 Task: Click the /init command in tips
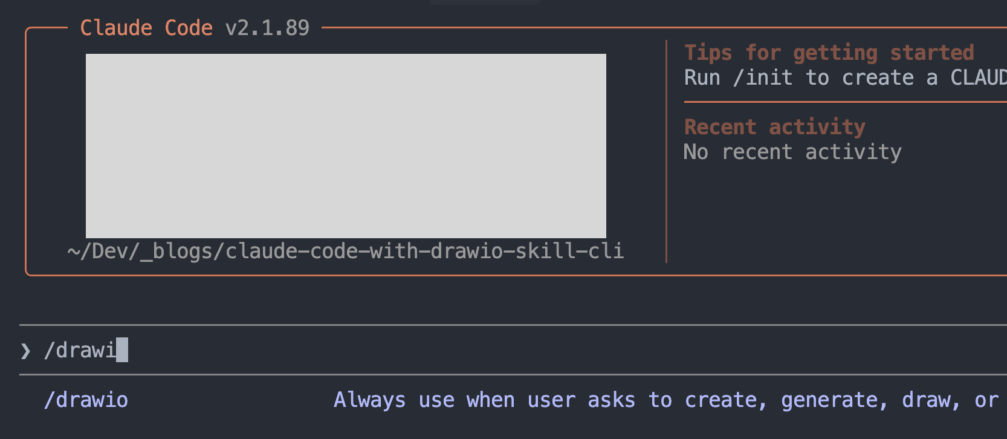tap(762, 78)
